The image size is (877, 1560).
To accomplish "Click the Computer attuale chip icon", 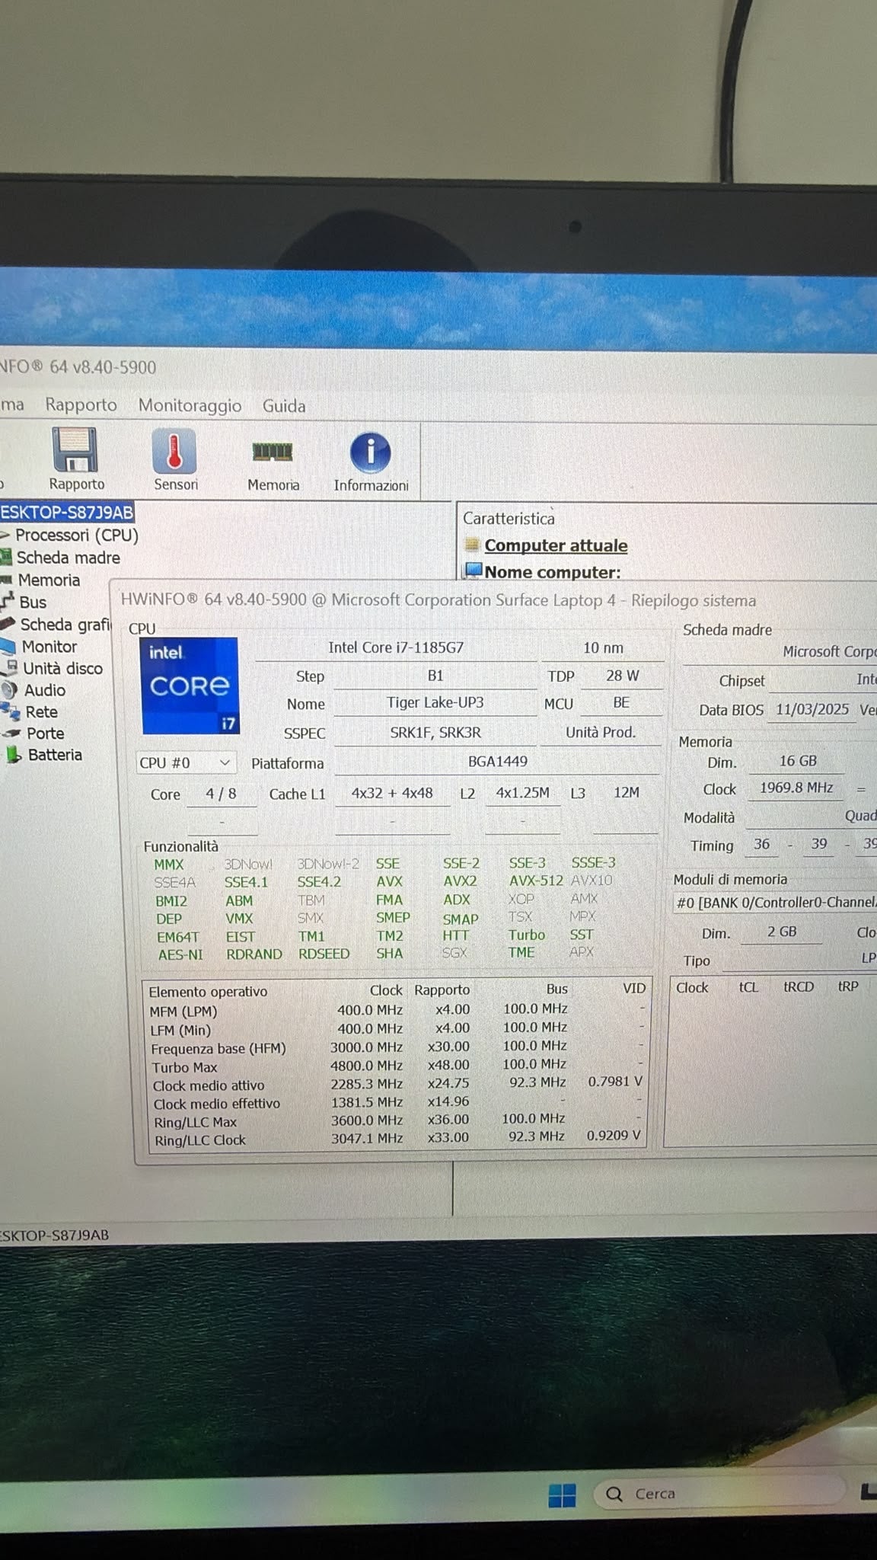I will pos(472,545).
